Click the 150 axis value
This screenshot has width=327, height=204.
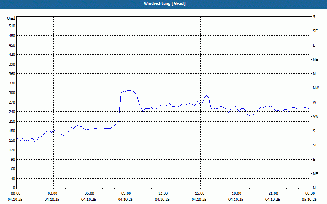click(x=12, y=140)
